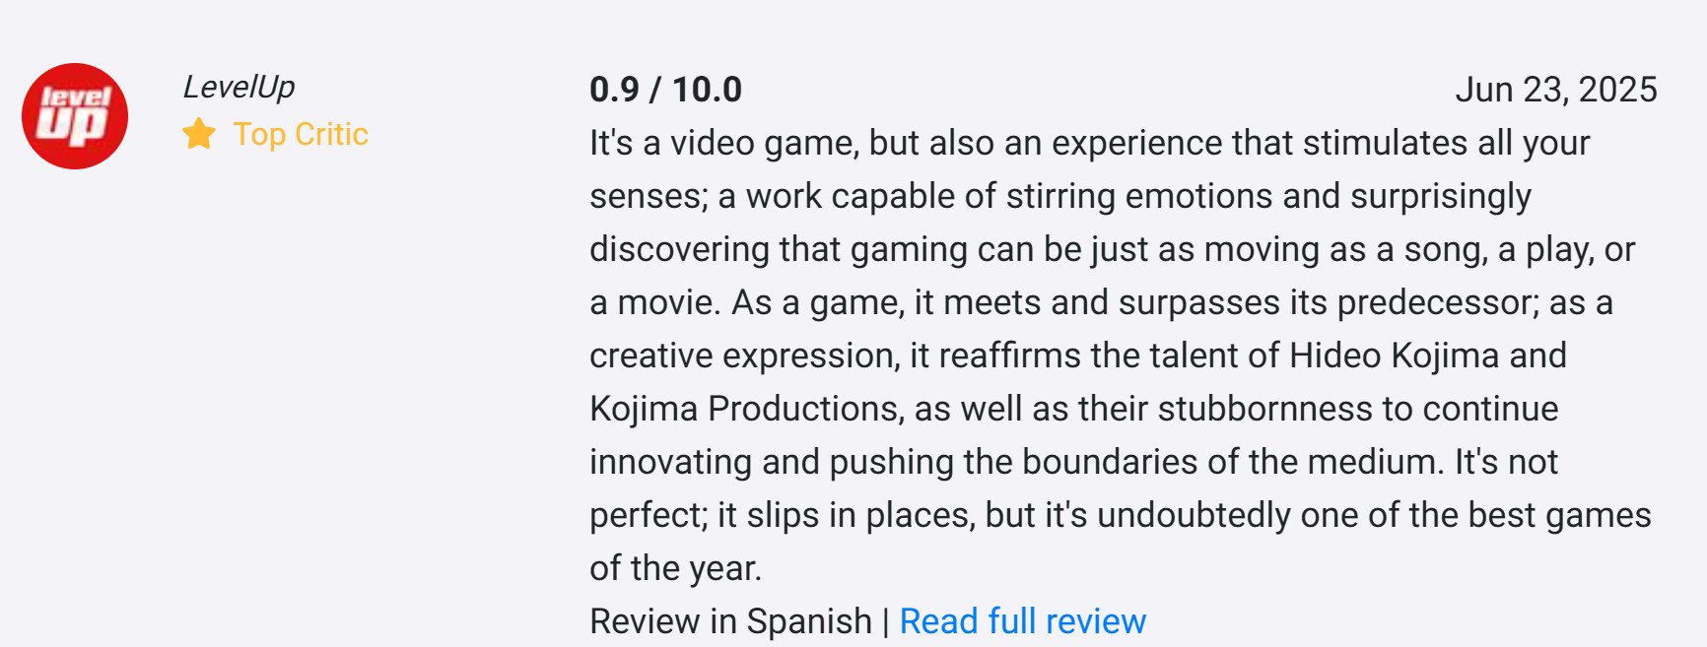Click the final words of the year

(x=675, y=568)
